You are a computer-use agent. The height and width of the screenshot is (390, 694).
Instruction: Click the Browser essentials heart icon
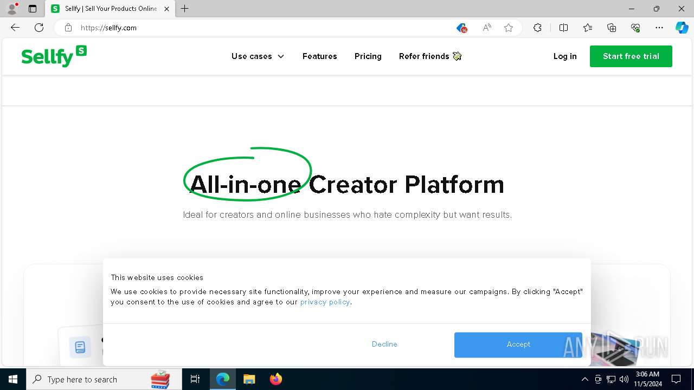[x=635, y=28]
